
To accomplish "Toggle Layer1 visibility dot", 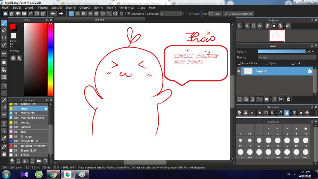I will [x=238, y=71].
